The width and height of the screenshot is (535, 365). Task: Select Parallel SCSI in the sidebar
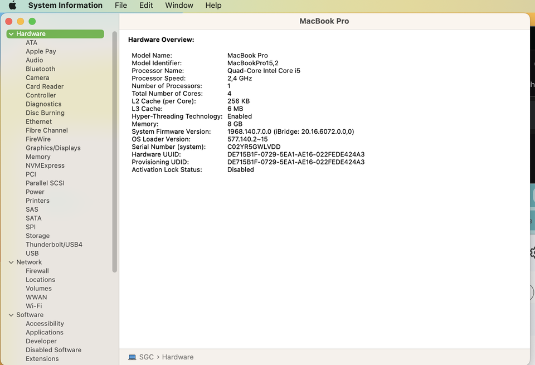pos(45,183)
